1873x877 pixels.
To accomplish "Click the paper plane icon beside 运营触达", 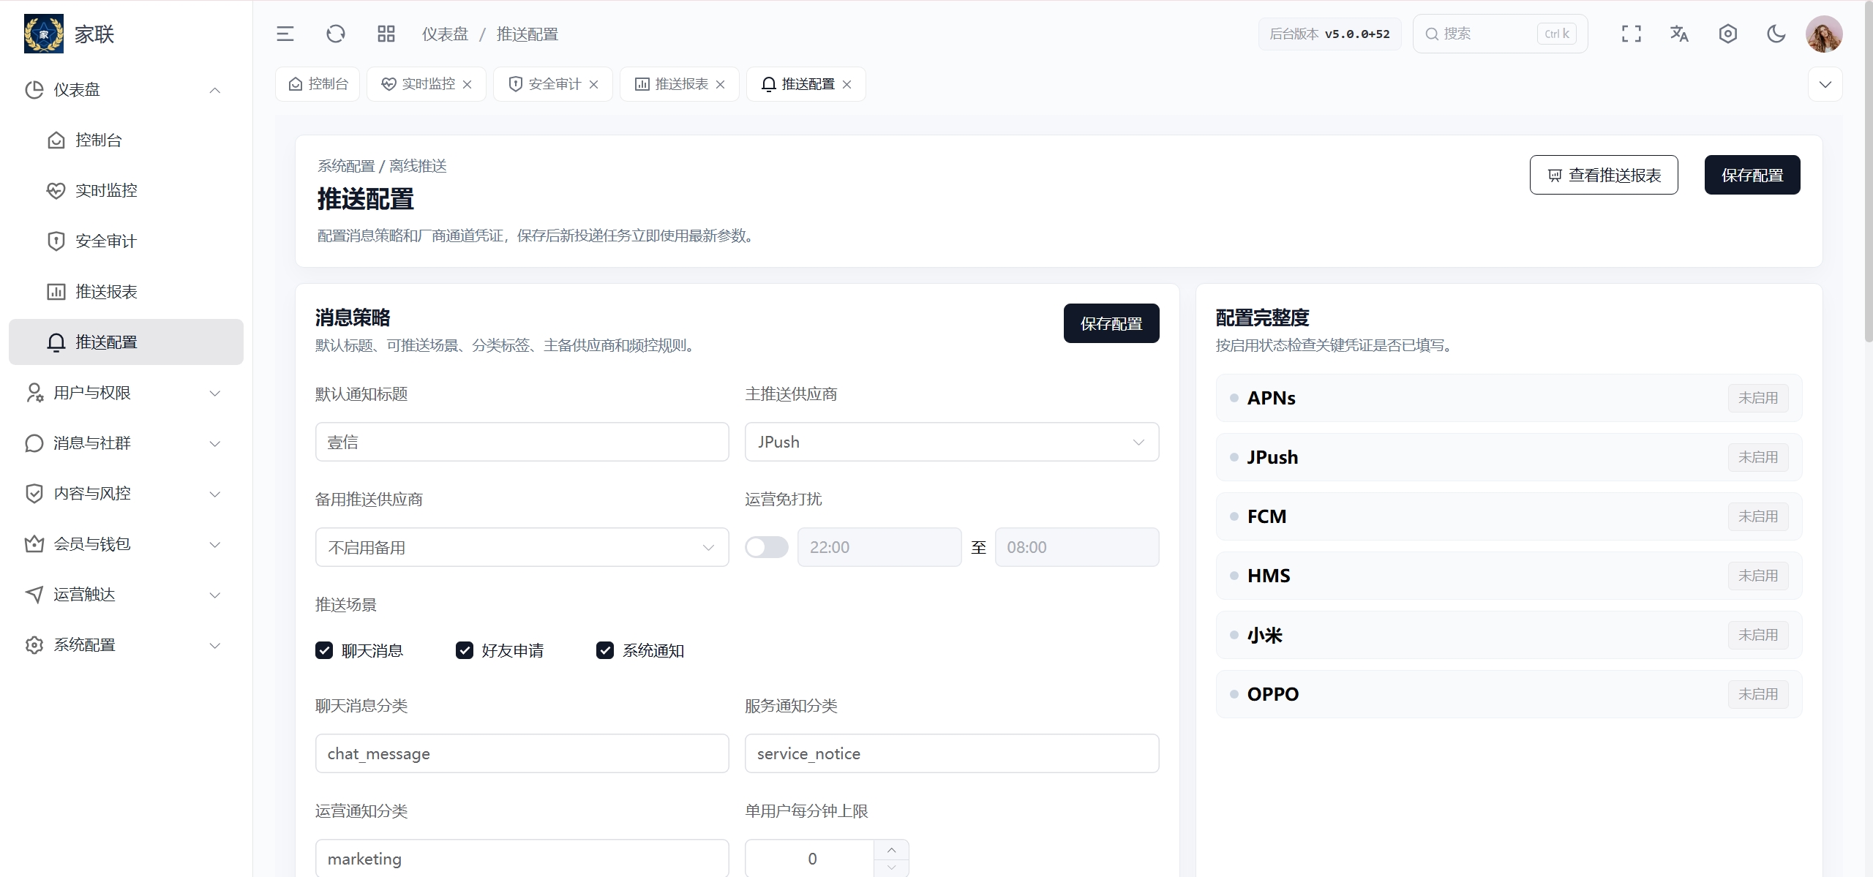I will pos(34,595).
